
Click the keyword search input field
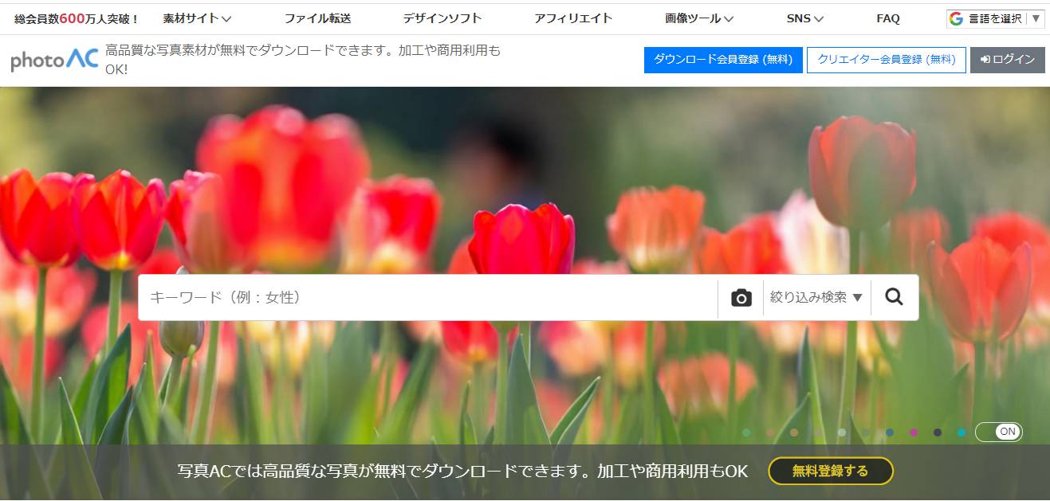tap(429, 297)
